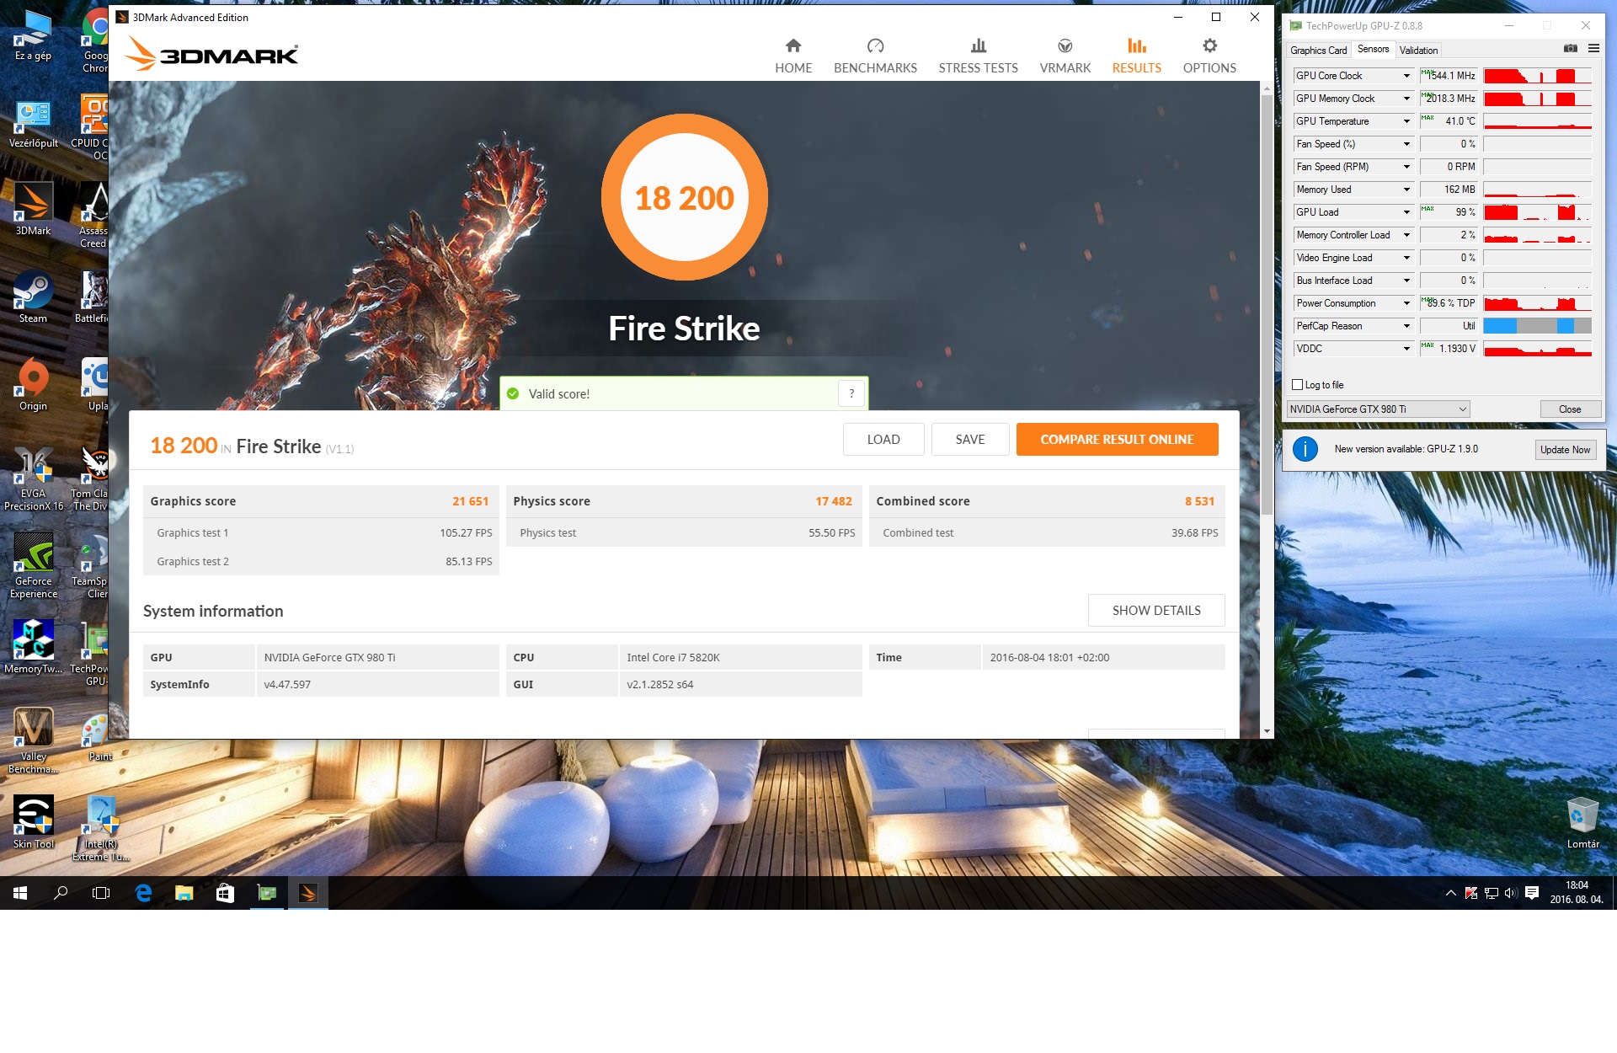Open Lomtár recycle bin icon

click(x=1582, y=821)
